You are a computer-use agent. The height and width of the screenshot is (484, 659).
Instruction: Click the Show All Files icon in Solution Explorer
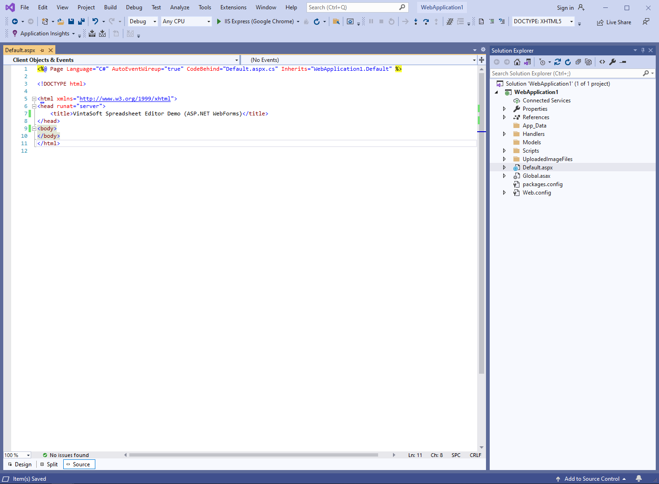tap(588, 62)
